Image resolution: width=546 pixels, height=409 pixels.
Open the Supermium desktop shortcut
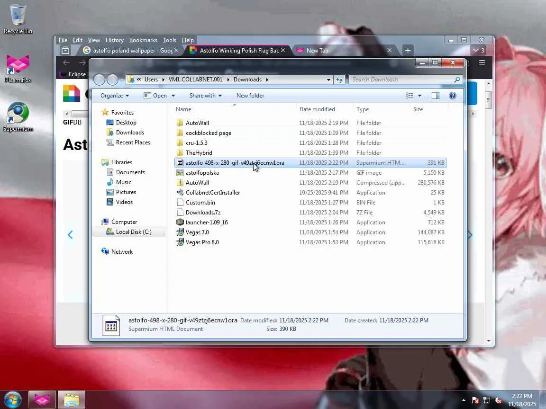(x=18, y=117)
